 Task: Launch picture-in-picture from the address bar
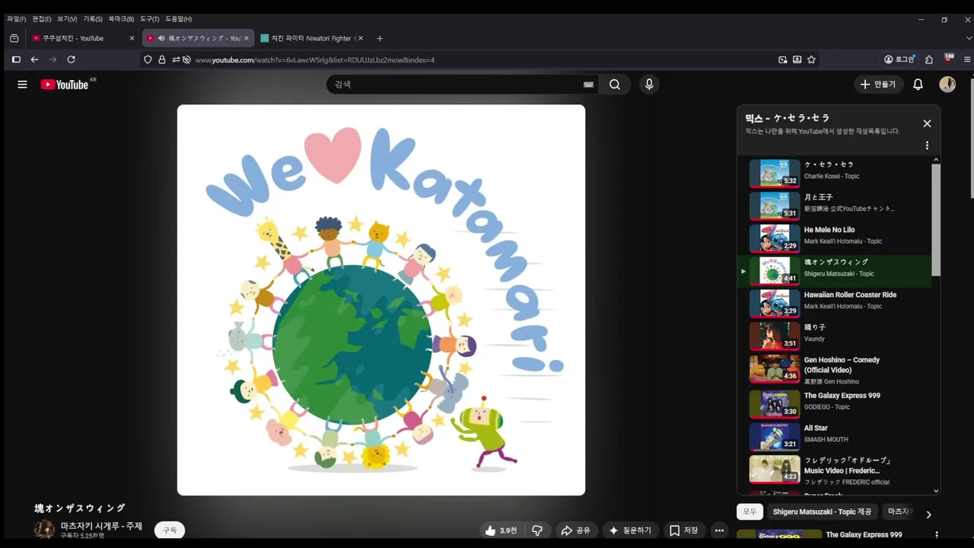[782, 59]
